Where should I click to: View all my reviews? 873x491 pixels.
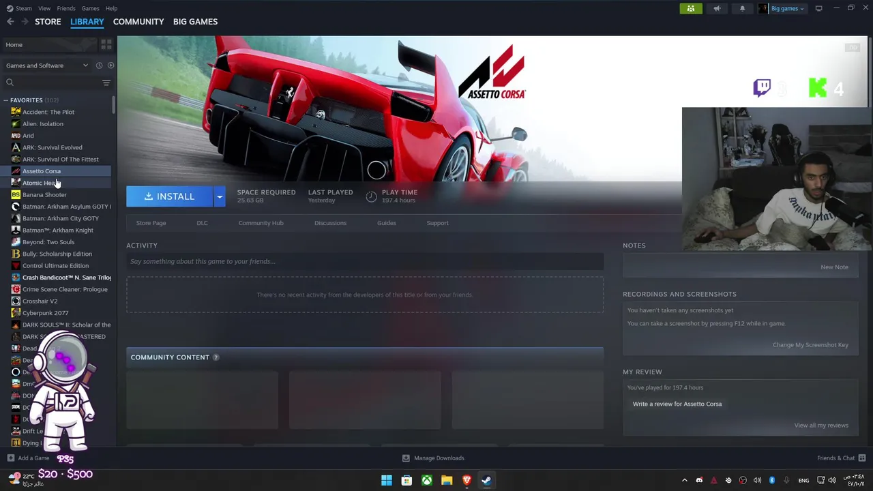(821, 426)
